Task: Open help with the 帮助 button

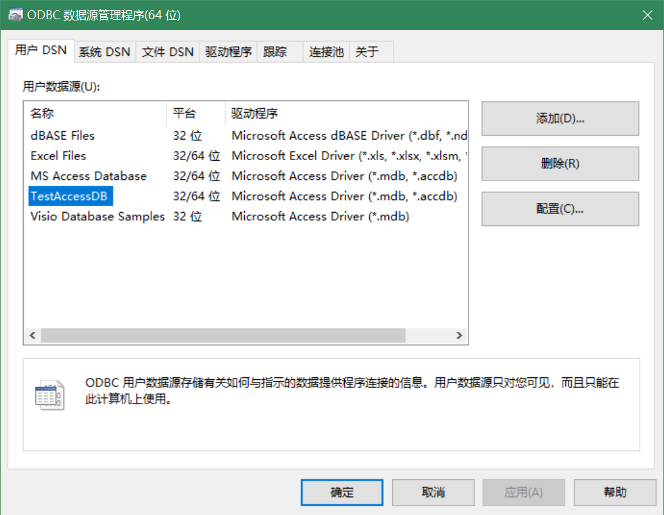Action: click(x=615, y=493)
